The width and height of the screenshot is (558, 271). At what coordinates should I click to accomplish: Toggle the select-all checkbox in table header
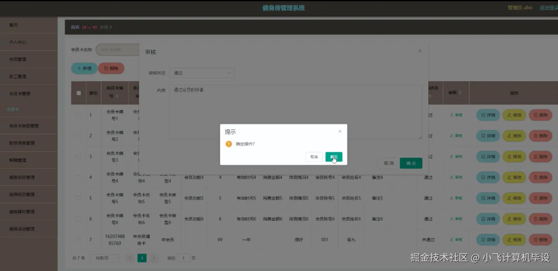click(79, 93)
